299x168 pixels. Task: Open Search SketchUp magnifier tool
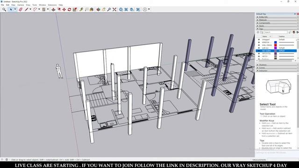[4, 9]
